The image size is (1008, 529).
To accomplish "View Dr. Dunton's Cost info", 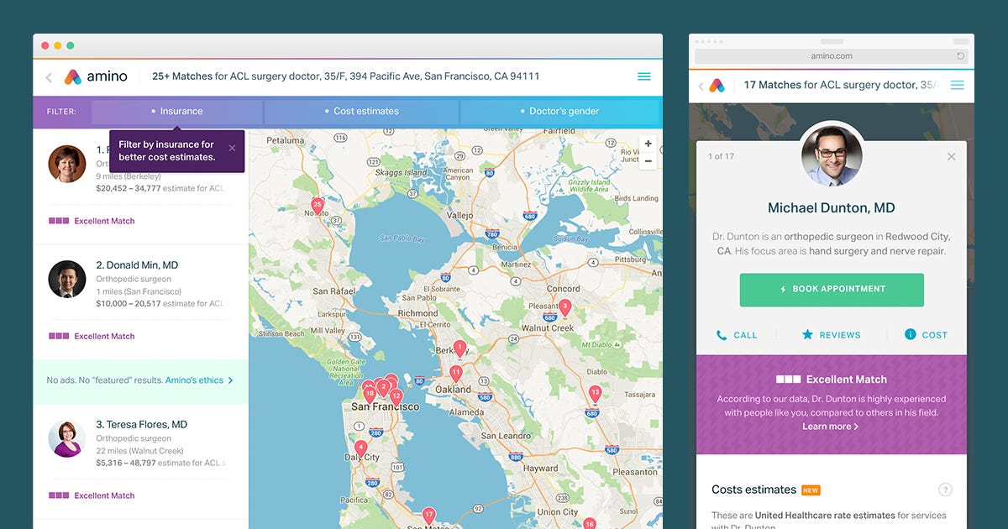I will click(x=926, y=335).
